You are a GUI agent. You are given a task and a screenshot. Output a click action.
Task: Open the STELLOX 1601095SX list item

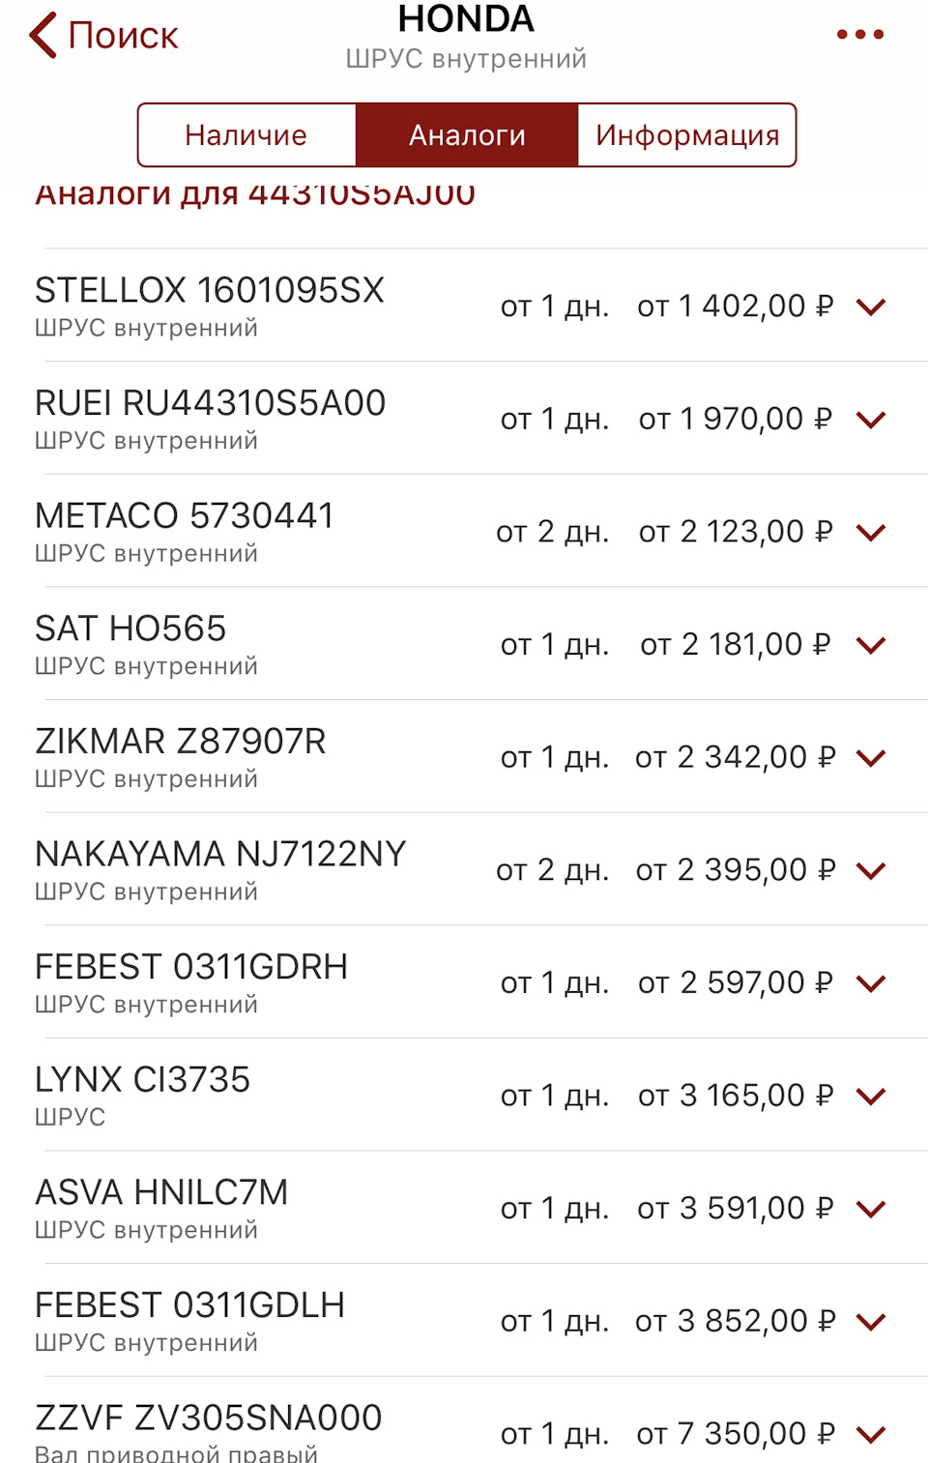(464, 306)
